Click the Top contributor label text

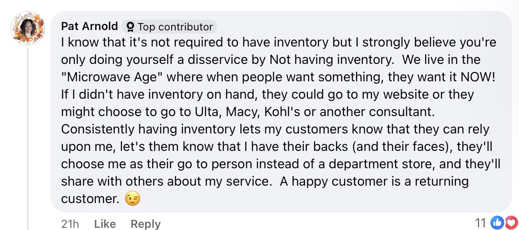tap(175, 27)
